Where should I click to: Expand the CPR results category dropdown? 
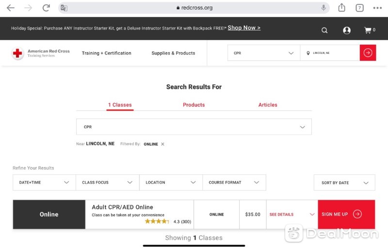[x=194, y=127]
